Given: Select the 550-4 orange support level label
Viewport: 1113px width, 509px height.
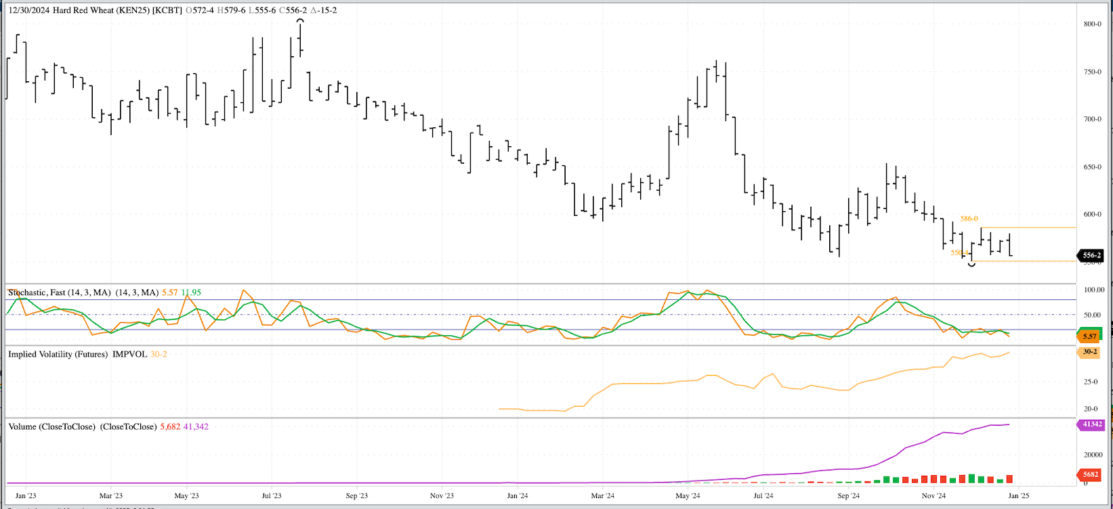Looking at the screenshot, I should tap(959, 252).
